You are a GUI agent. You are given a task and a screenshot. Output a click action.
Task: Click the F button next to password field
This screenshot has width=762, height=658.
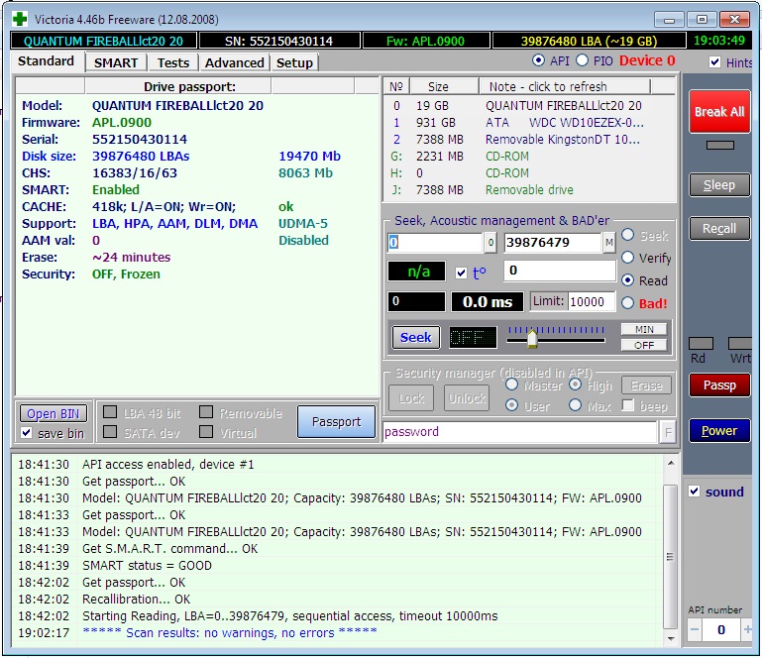[668, 431]
